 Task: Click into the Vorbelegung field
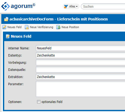pos(80,62)
